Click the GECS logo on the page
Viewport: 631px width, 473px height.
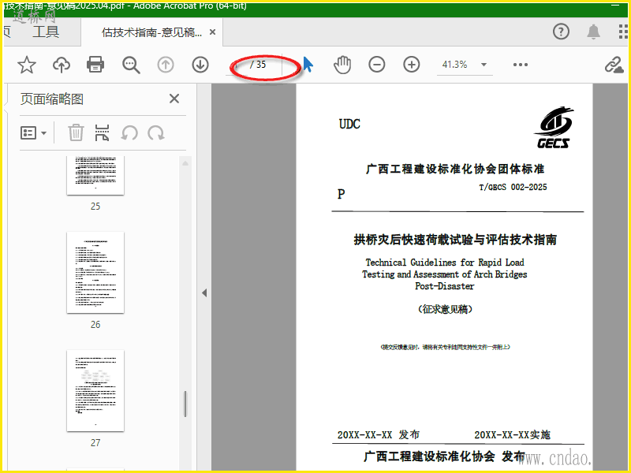(x=554, y=128)
